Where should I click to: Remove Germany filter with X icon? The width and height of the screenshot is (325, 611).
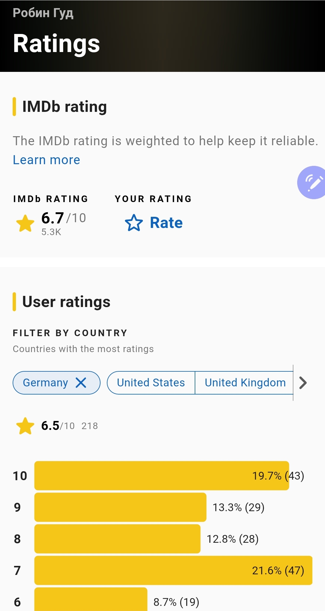(81, 383)
